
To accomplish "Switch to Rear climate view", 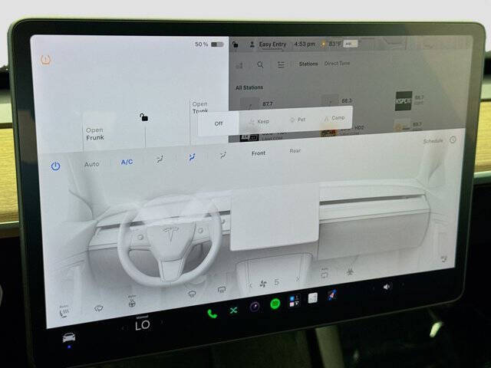I will (295, 151).
